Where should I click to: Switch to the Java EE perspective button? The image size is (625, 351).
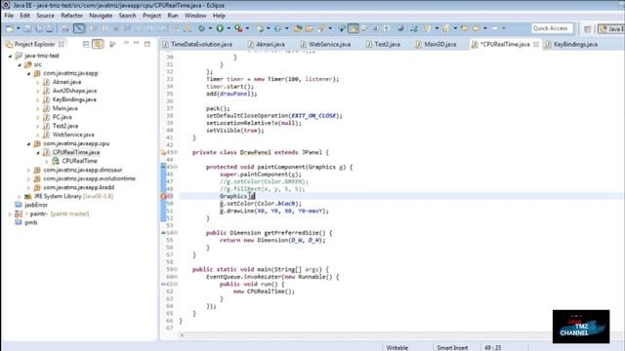(x=611, y=28)
